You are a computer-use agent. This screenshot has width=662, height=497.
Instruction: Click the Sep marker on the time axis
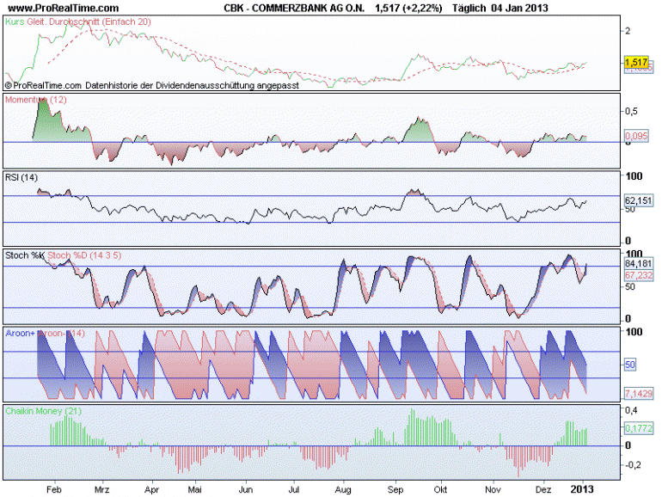395,490
